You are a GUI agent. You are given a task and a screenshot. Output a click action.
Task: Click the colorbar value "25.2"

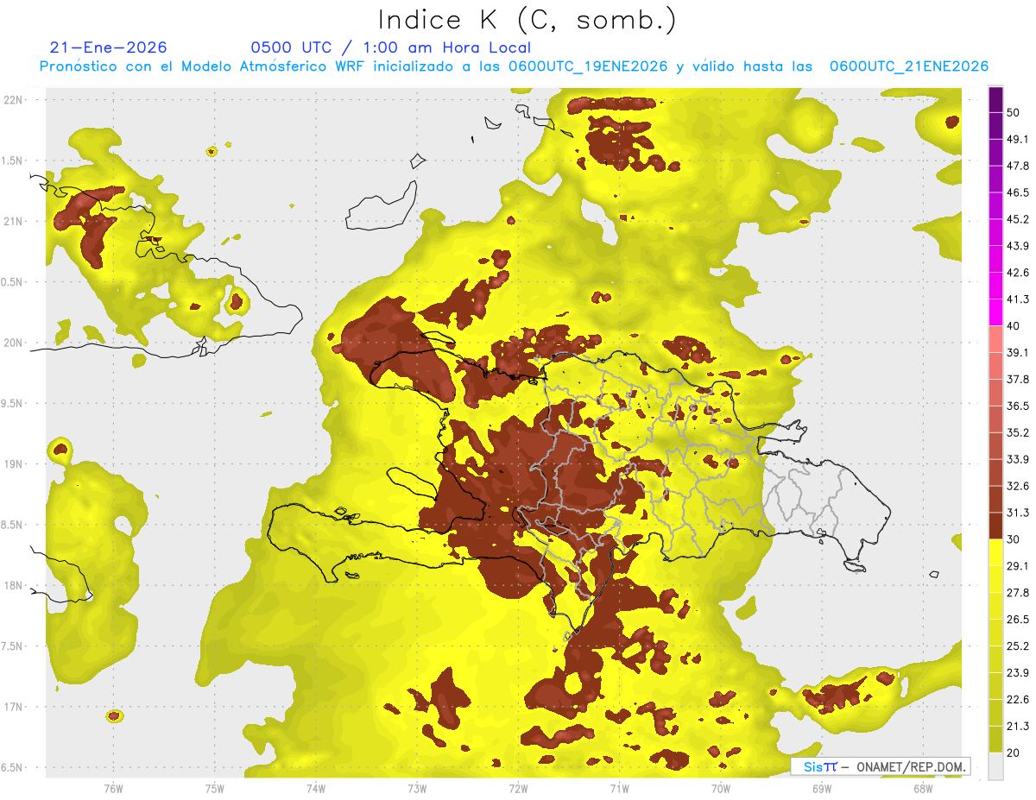1017,646
